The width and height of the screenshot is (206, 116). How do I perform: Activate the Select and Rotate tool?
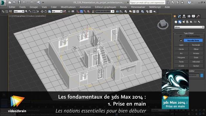[x=46, y=12]
